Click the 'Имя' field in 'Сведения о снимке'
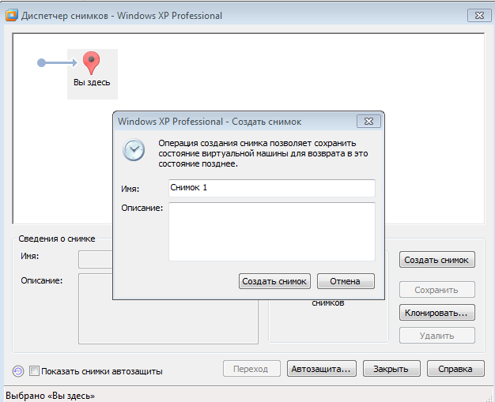This screenshot has width=495, height=402. 96,260
